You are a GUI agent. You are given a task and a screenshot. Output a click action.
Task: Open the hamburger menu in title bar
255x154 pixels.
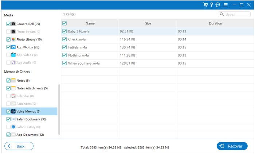(x=225, y=5)
